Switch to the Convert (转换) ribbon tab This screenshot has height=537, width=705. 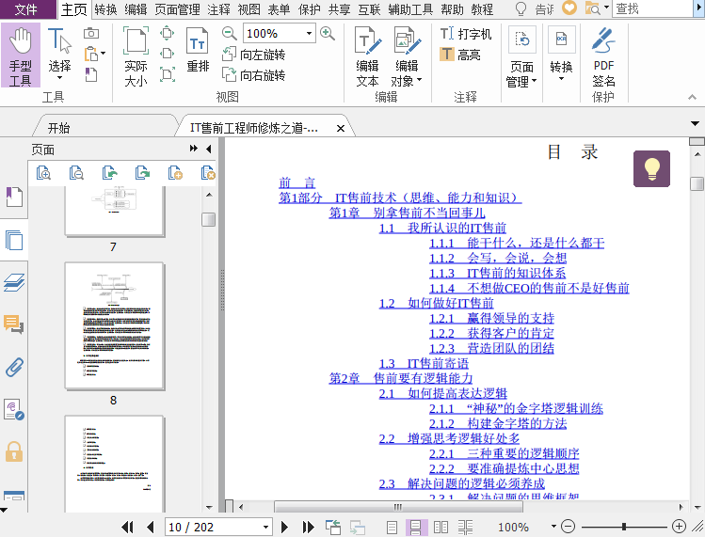pyautogui.click(x=105, y=9)
